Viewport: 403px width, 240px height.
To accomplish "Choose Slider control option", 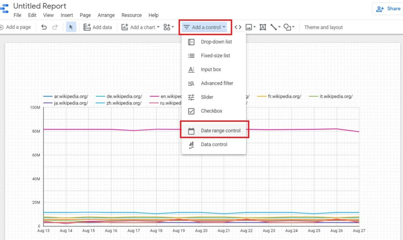I will [x=214, y=97].
